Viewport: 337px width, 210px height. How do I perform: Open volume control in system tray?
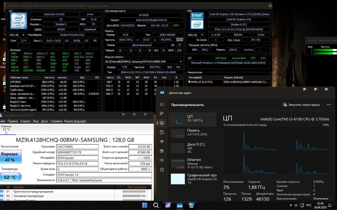pyautogui.click(x=296, y=205)
